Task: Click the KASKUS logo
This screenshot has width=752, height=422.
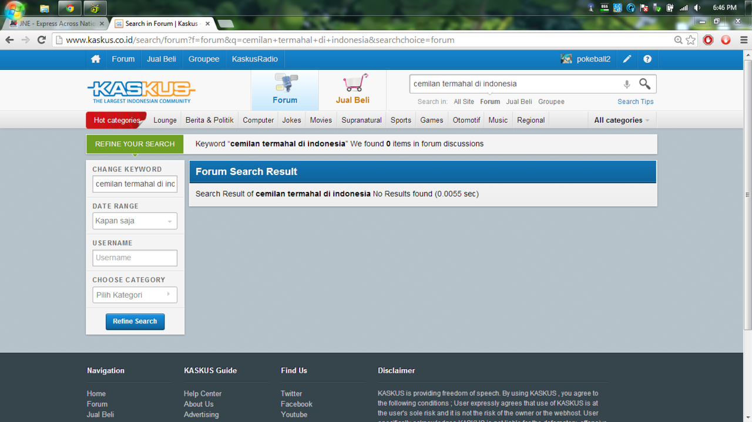Action: click(x=142, y=92)
